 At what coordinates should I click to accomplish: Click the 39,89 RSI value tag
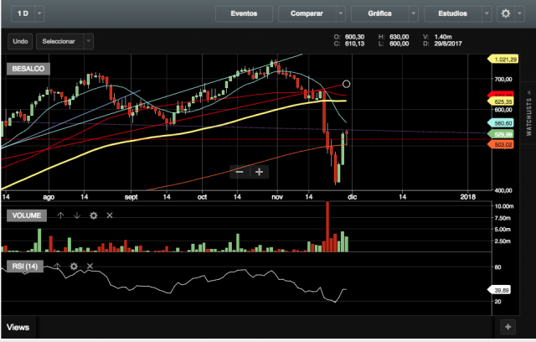(499, 290)
